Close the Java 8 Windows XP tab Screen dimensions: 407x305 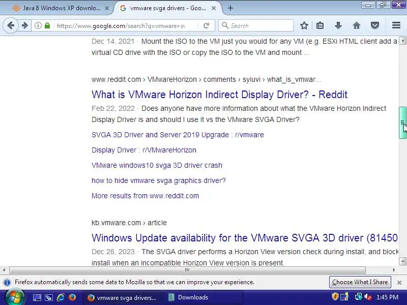tap(107, 8)
